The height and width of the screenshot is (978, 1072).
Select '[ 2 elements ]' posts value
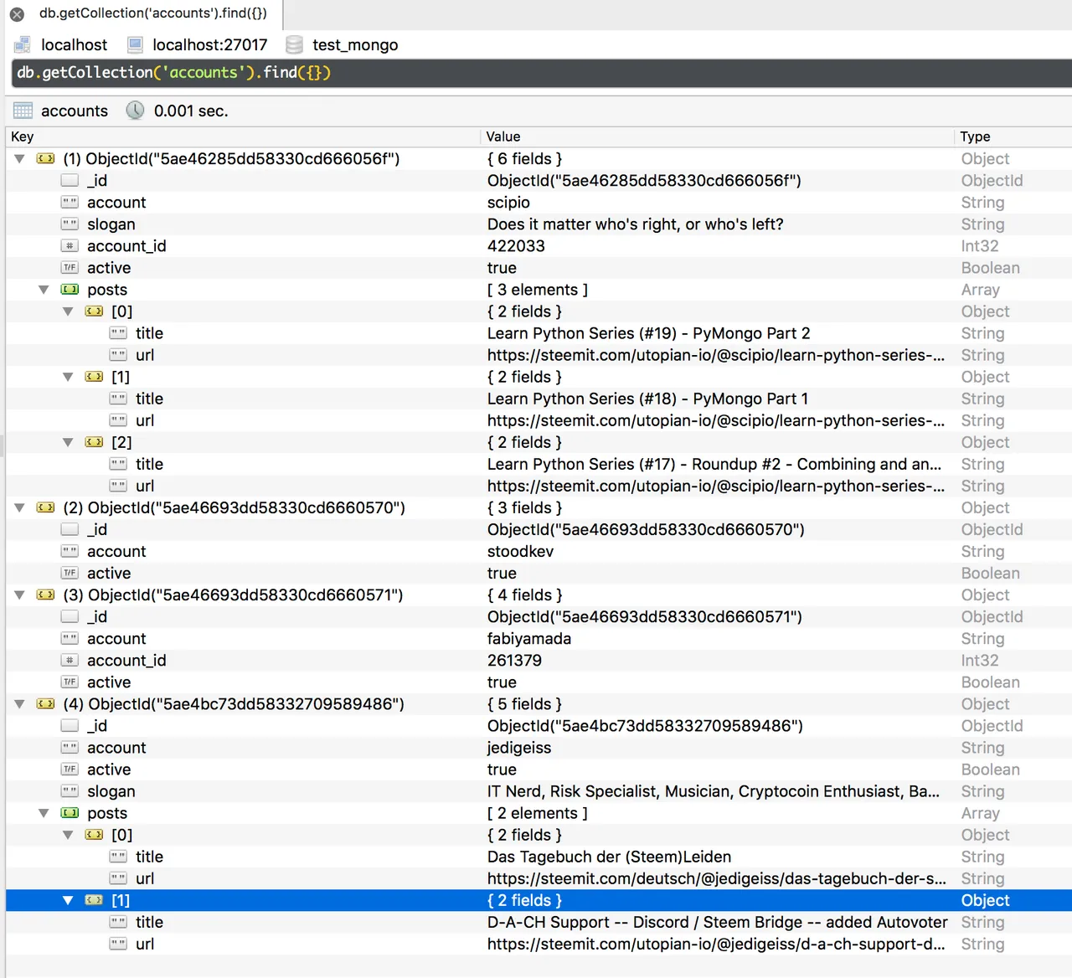pyautogui.click(x=538, y=813)
